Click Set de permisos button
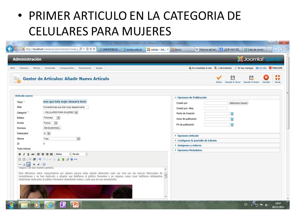Viewport: 293px width, 220px height. click(x=52, y=128)
